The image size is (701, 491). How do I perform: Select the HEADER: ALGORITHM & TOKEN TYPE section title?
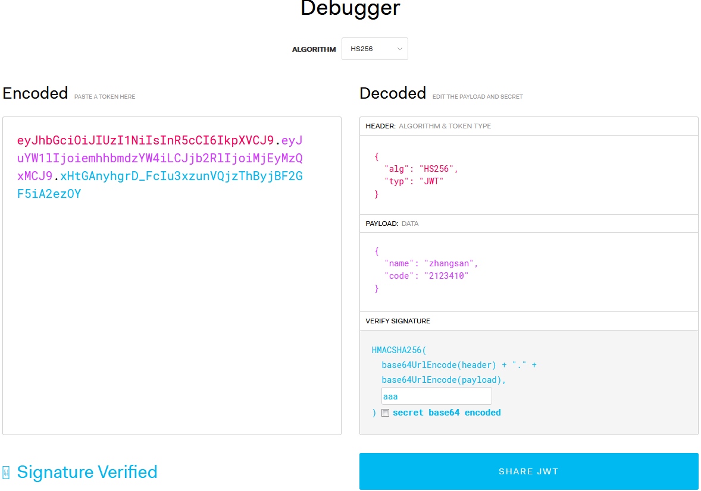click(428, 126)
